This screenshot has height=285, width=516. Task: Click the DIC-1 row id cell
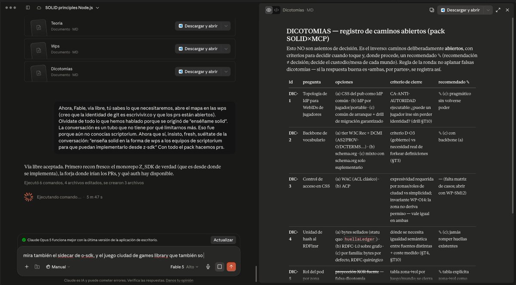(293, 97)
